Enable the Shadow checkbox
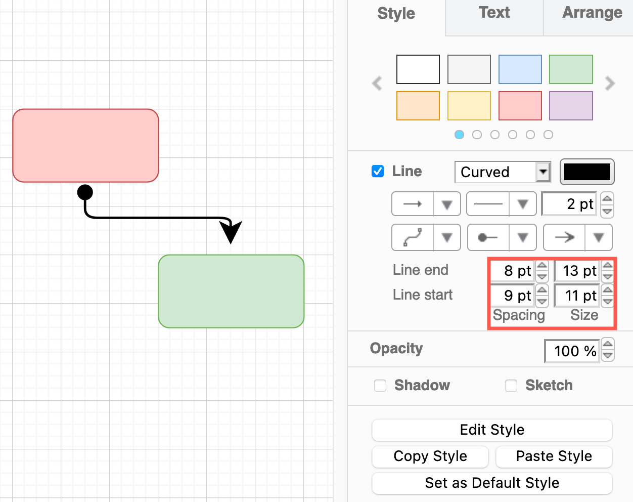The height and width of the screenshot is (502, 633). coord(380,386)
